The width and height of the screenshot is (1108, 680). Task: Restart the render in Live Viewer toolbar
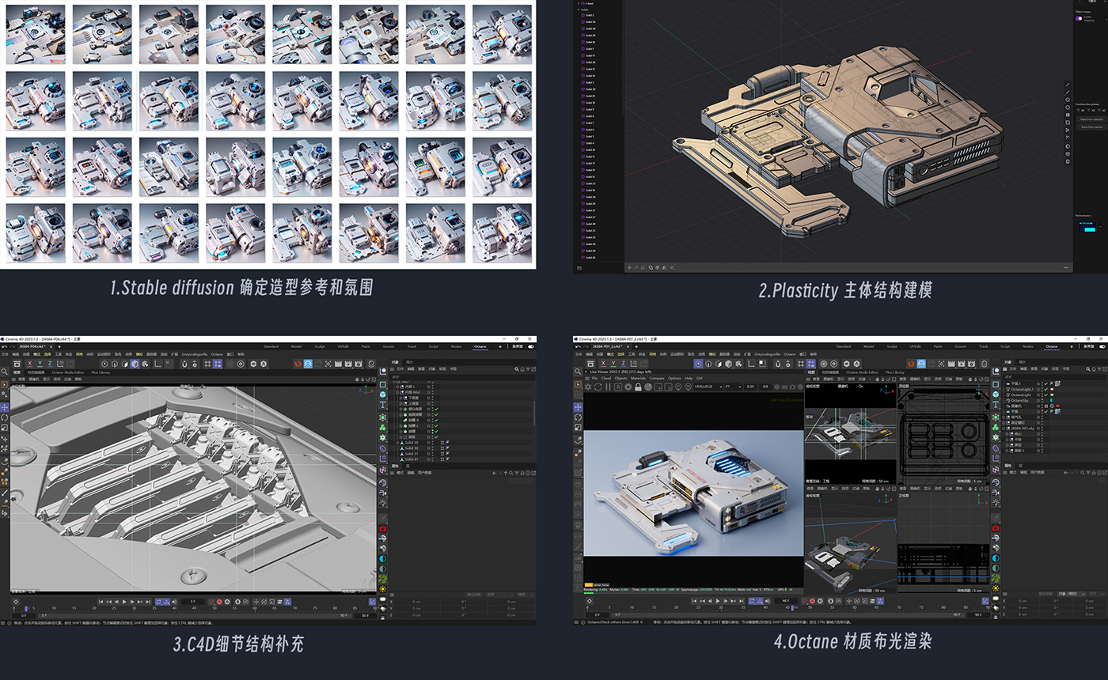pos(598,387)
